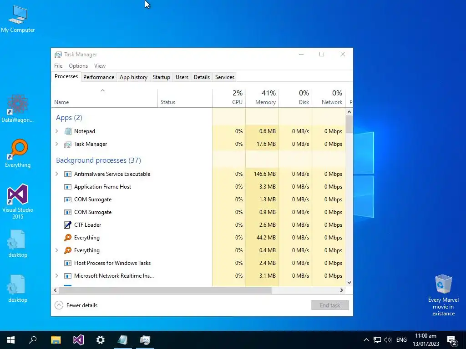Image resolution: width=466 pixels, height=349 pixels.
Task: Open the clock showing 11:00 am
Action: [426, 340]
